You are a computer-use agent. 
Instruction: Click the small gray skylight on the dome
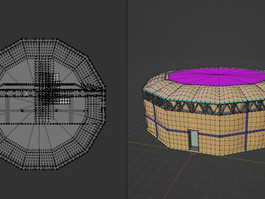click(x=167, y=77)
